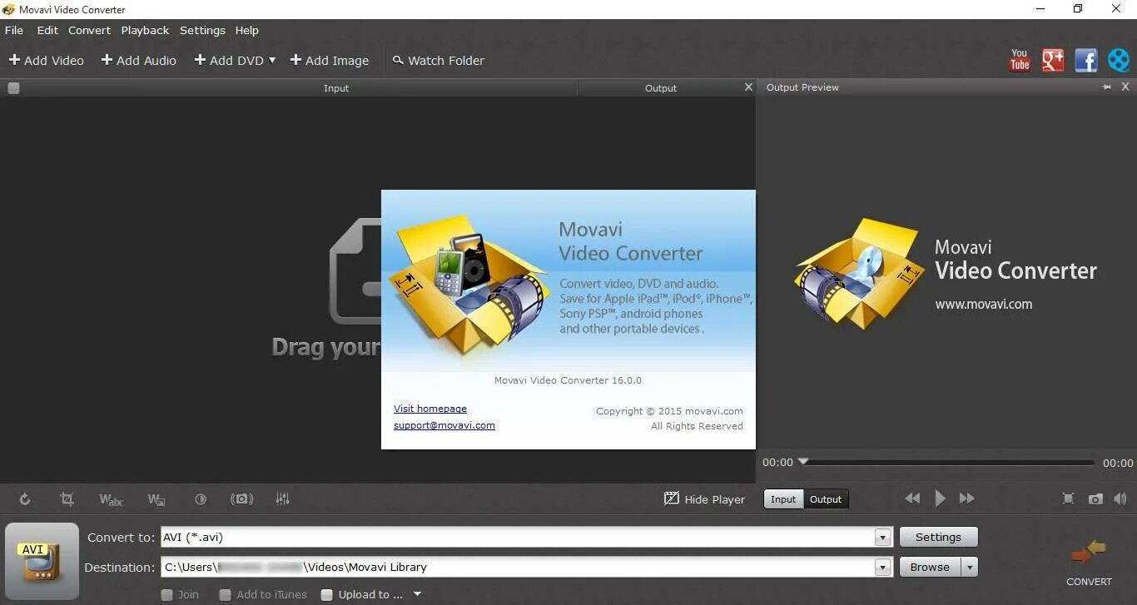Click the www.movavi.com text in preview
Screen dimensions: 1137x605
click(x=984, y=305)
